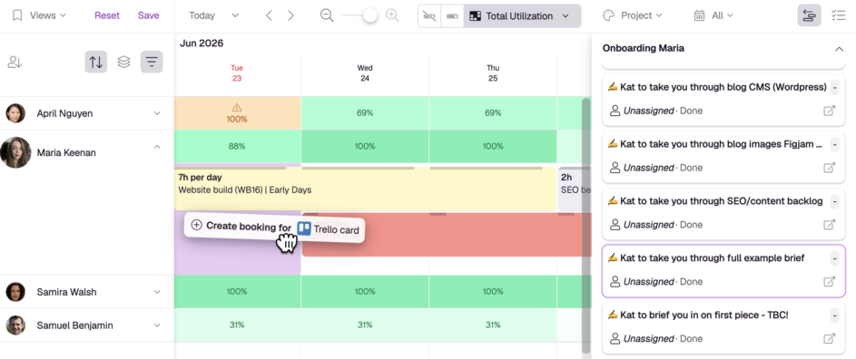Go to previous date range arrow
The height and width of the screenshot is (359, 856).
pos(269,15)
